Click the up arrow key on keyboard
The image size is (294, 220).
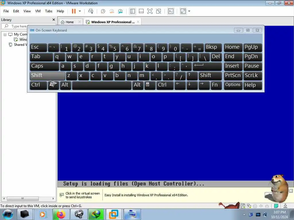(192, 76)
